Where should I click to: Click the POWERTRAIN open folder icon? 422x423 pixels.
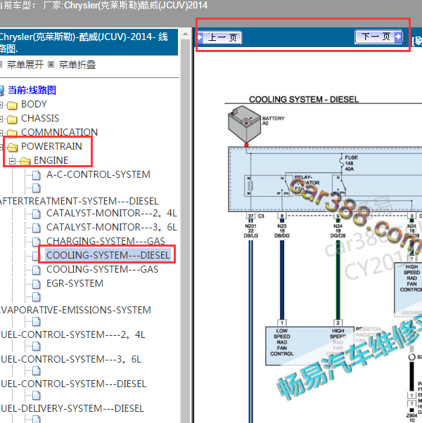tap(13, 147)
